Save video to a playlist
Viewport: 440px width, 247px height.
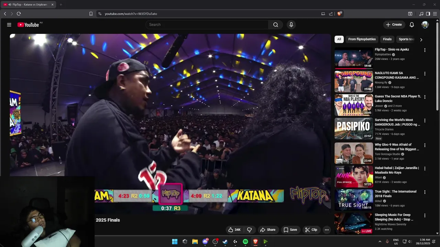(x=290, y=230)
